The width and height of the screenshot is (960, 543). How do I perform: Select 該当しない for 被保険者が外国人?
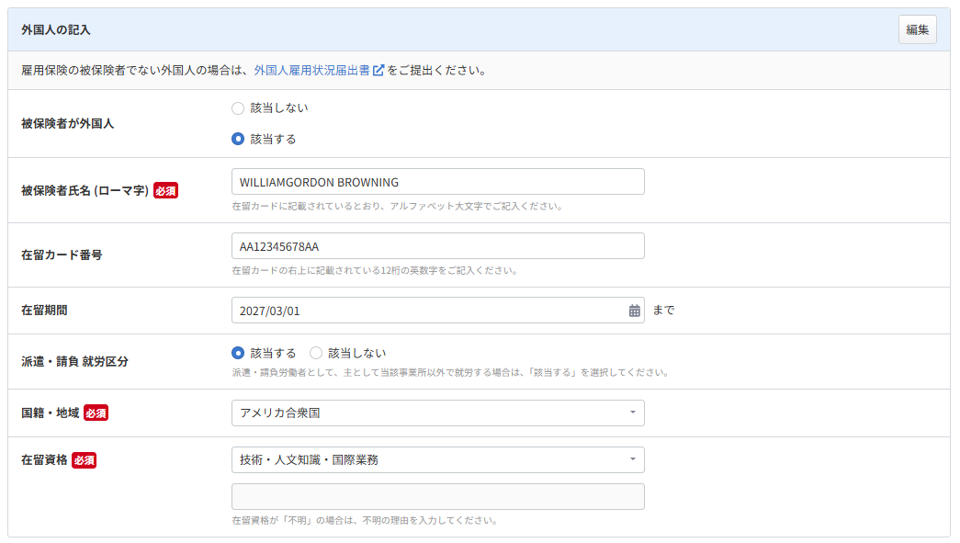coord(238,108)
